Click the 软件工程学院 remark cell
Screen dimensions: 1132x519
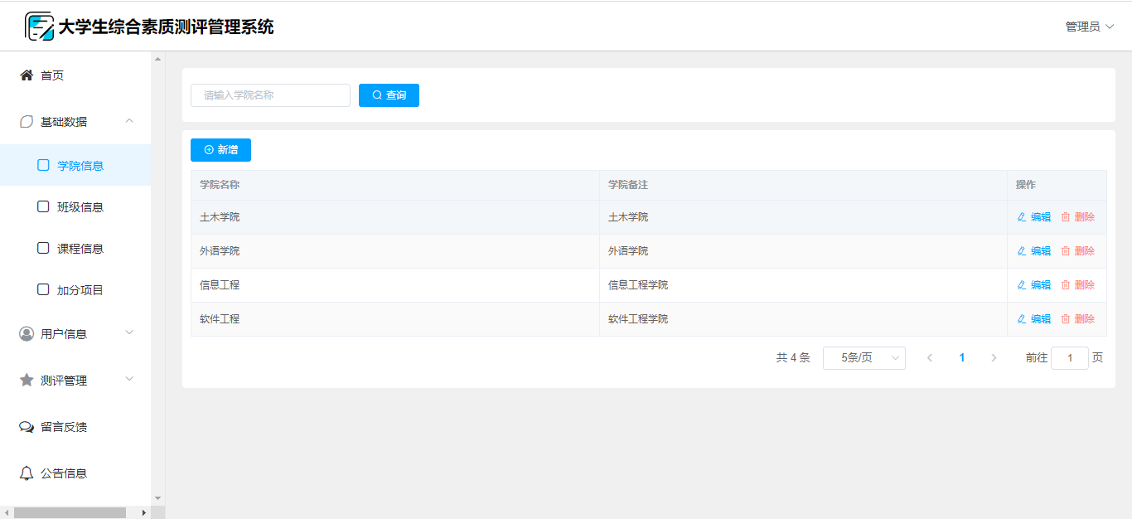click(x=804, y=319)
